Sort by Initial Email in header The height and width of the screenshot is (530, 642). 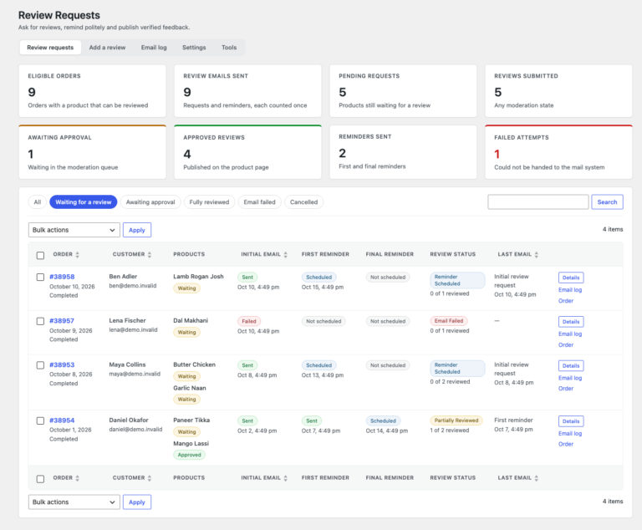264,254
